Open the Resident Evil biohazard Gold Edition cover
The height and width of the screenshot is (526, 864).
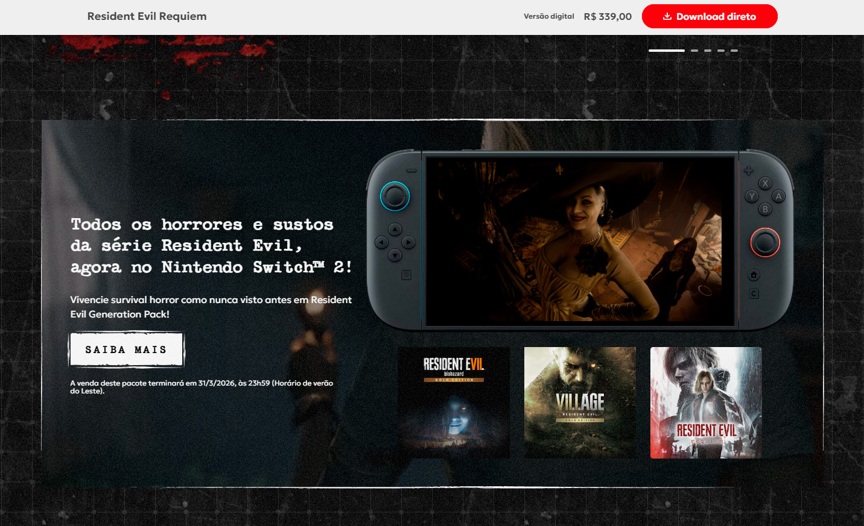[x=454, y=402]
